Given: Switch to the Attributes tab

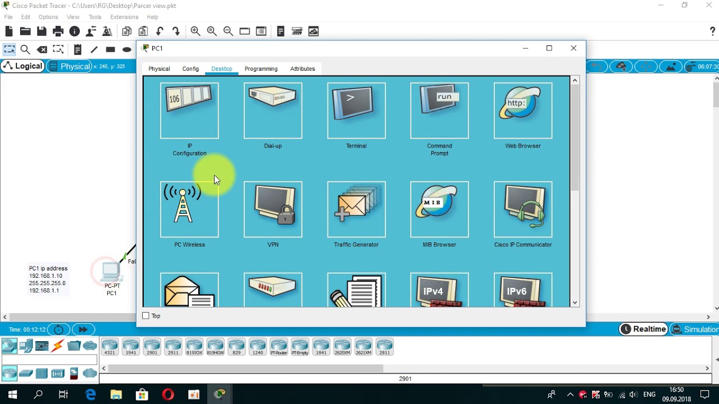Looking at the screenshot, I should (303, 68).
